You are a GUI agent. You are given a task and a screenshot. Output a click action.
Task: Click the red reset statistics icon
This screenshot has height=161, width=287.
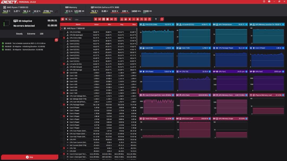click(x=162, y=19)
